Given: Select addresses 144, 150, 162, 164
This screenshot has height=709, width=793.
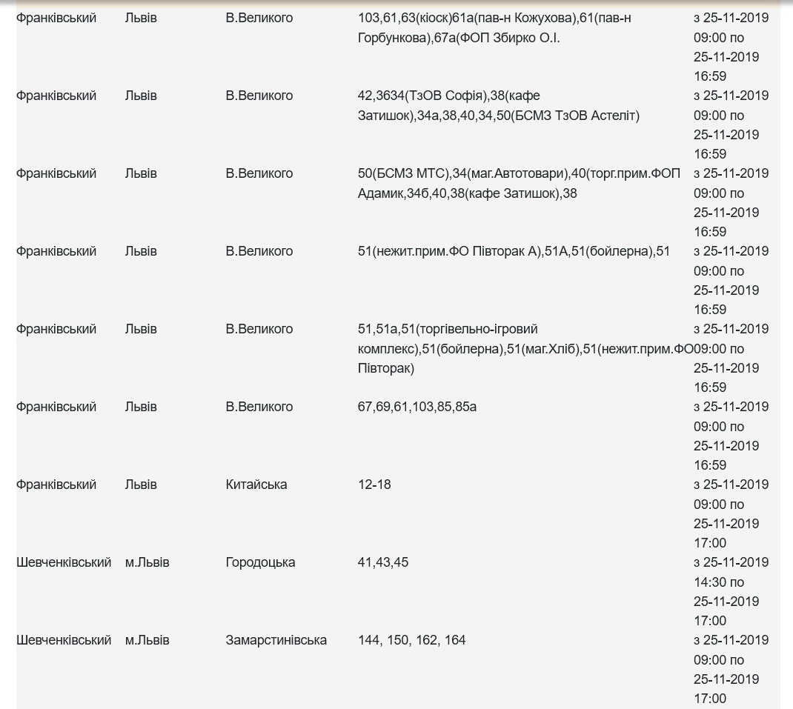Looking at the screenshot, I should coord(411,640).
